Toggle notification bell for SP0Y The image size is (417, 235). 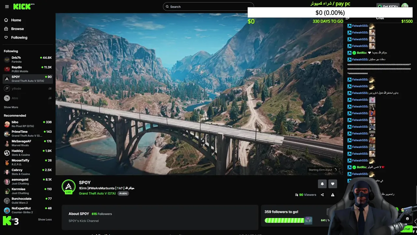click(x=322, y=184)
